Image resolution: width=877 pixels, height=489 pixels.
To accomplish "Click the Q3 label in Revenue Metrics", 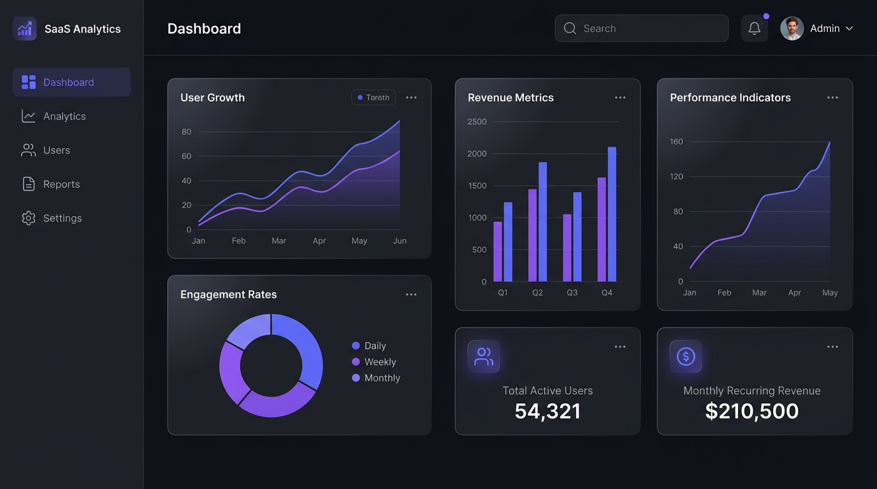I will (572, 292).
